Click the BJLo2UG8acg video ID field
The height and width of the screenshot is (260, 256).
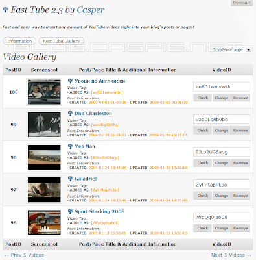pyautogui.click(x=222, y=152)
